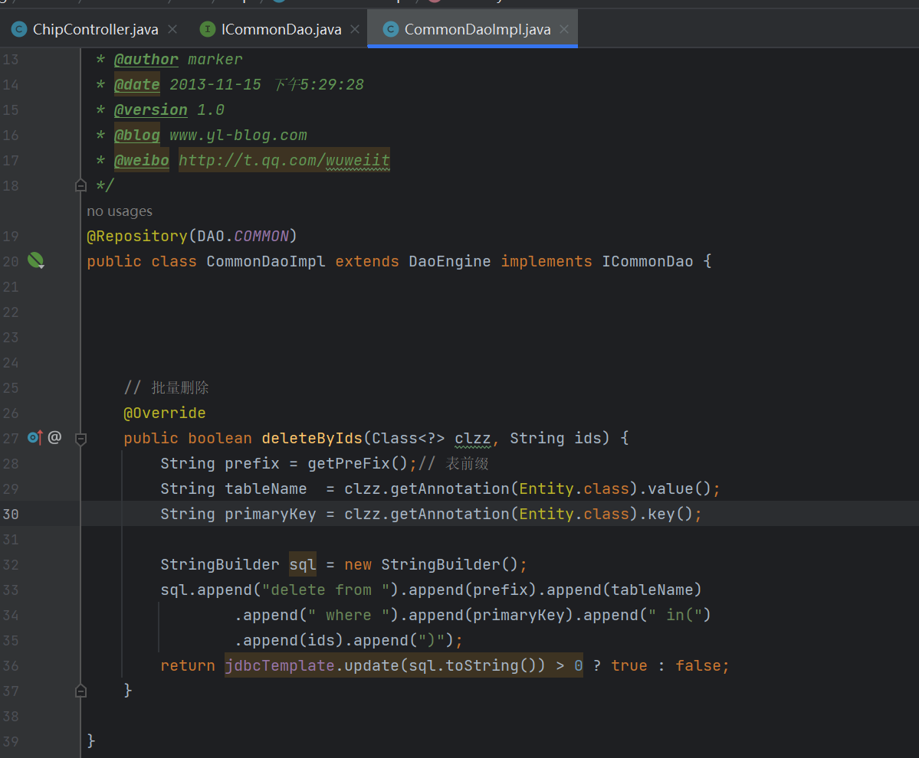Click the @ annotation gutter icon at line 27
The image size is (919, 758).
point(54,436)
